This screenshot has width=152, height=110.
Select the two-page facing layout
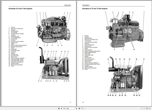pyautogui.click(x=147, y=108)
